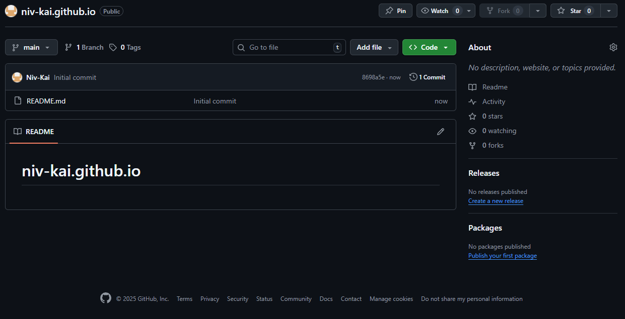This screenshot has width=625, height=319.
Task: Open the main branch selector dropdown
Action: pyautogui.click(x=31, y=47)
